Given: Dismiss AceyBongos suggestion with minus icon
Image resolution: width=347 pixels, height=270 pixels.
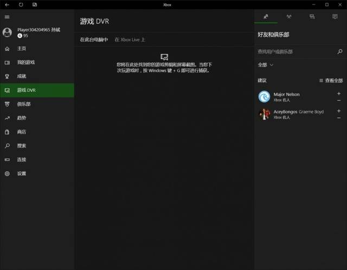Looking at the screenshot, I should click(x=338, y=118).
